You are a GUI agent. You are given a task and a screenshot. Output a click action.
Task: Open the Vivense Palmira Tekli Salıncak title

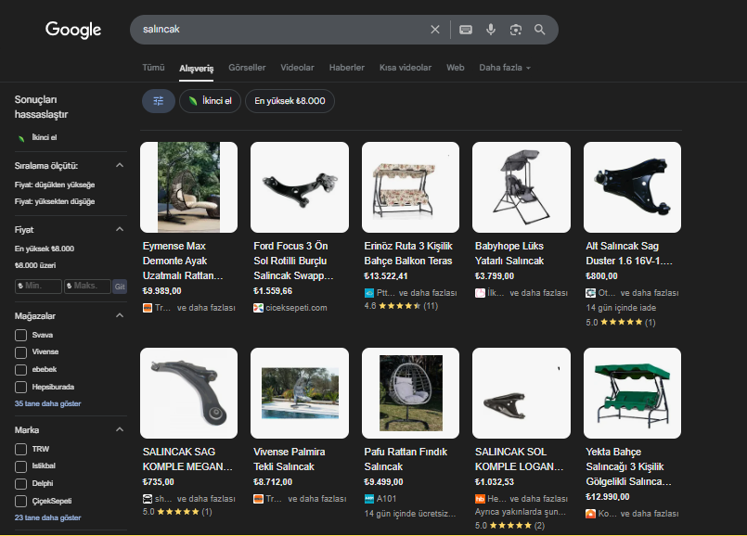(x=290, y=459)
